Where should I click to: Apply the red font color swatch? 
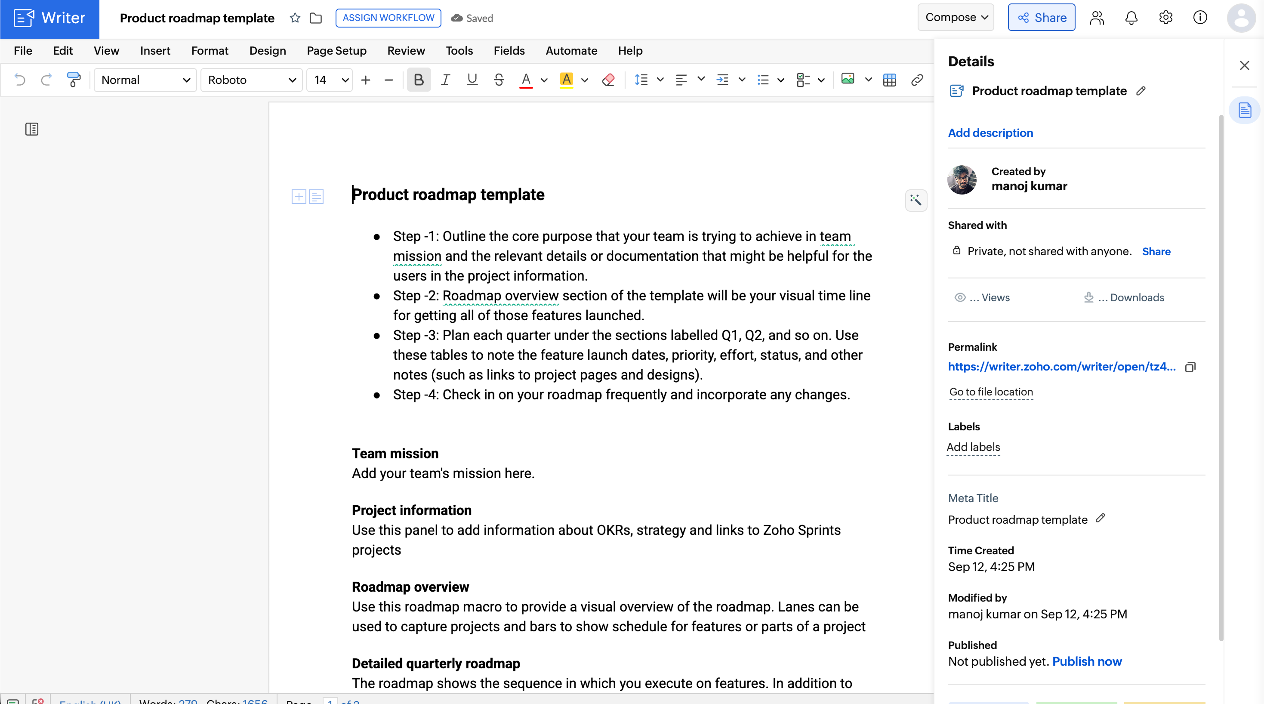(x=526, y=80)
